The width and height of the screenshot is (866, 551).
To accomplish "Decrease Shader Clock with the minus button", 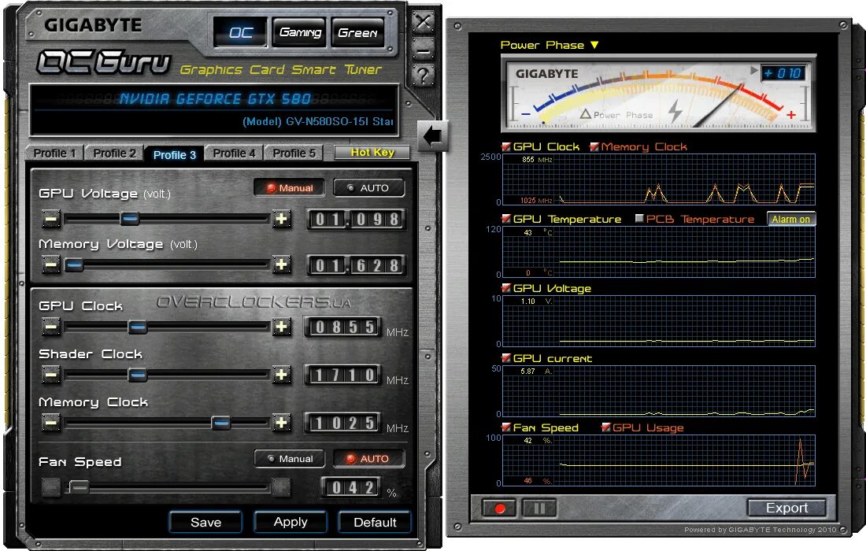I will point(51,375).
